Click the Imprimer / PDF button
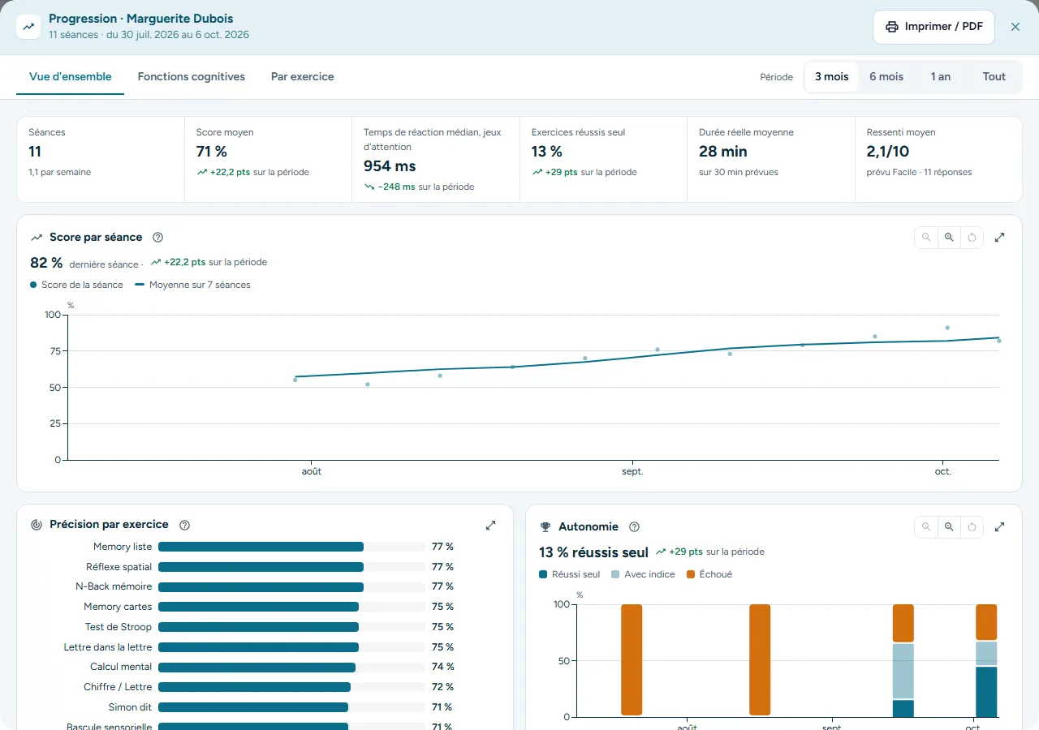 pos(934,27)
